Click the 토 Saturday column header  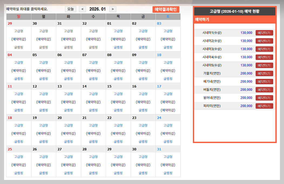168,17
